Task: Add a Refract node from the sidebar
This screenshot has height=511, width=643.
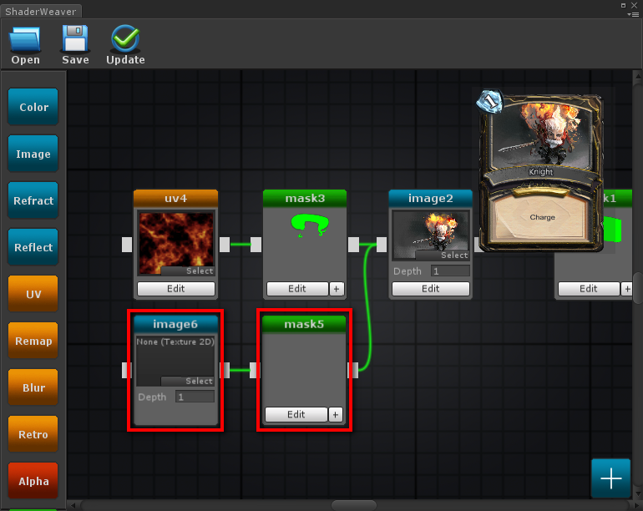Action: [x=33, y=200]
